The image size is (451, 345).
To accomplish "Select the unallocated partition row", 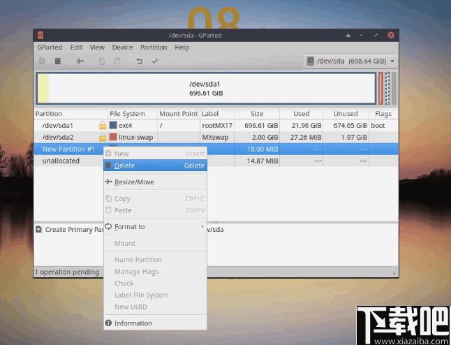I will pos(216,161).
